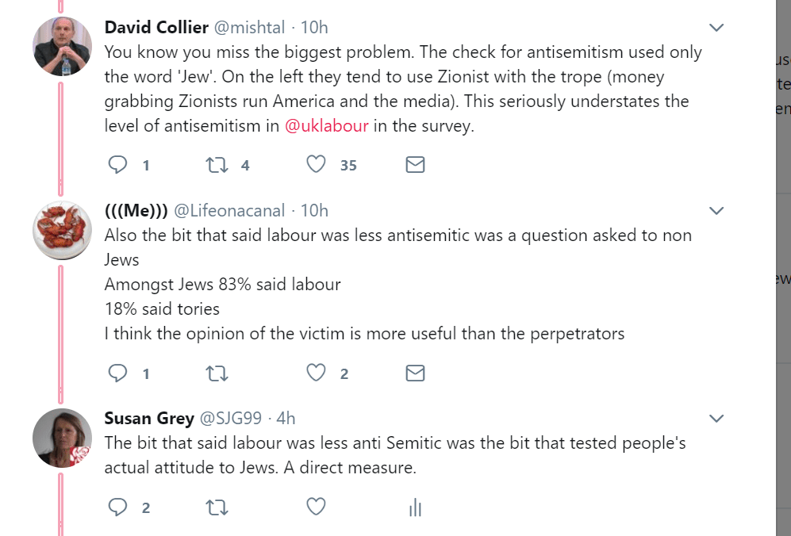Expand the options menu on (((Me))) tweet
Screen dimensions: 791x536
(716, 211)
